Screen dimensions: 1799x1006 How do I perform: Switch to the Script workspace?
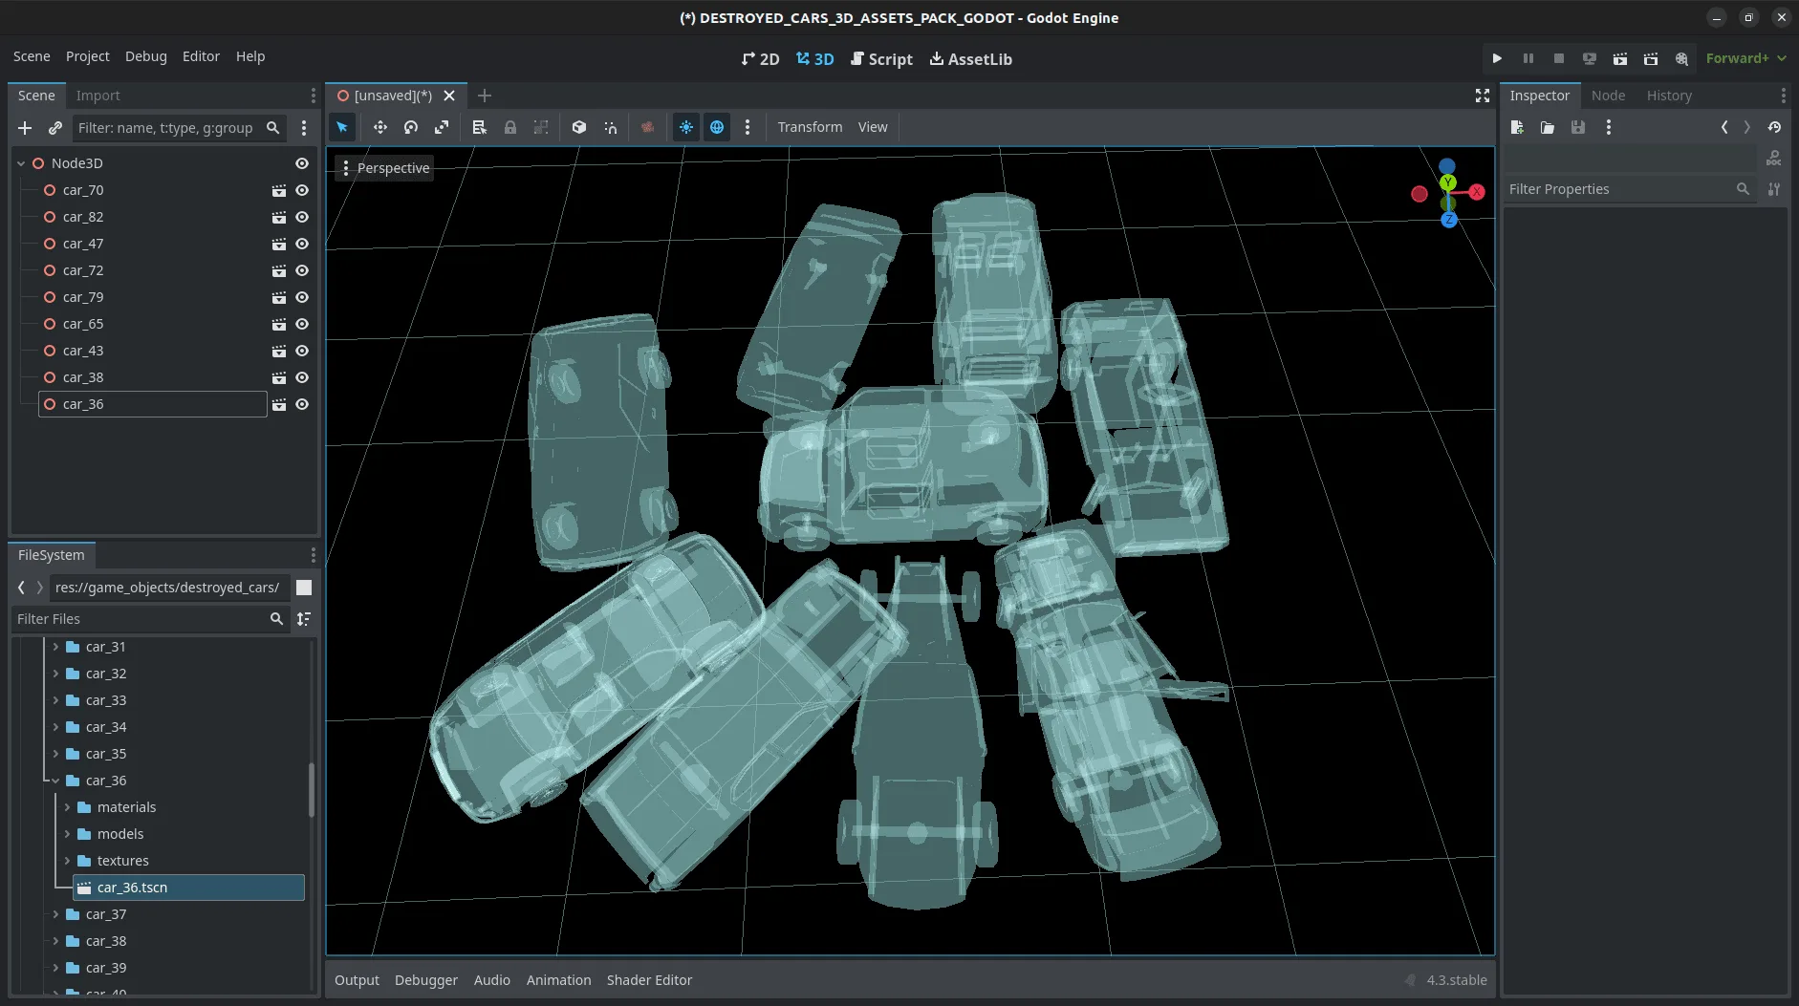click(x=881, y=59)
